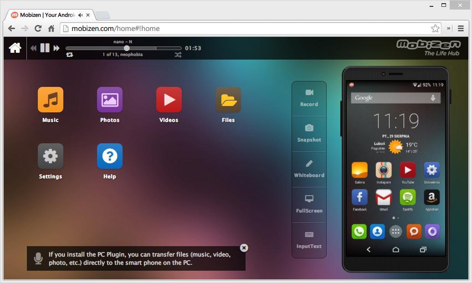This screenshot has width=472, height=283.
Task: Show hidden extensions overflow chevron
Action: (448, 29)
